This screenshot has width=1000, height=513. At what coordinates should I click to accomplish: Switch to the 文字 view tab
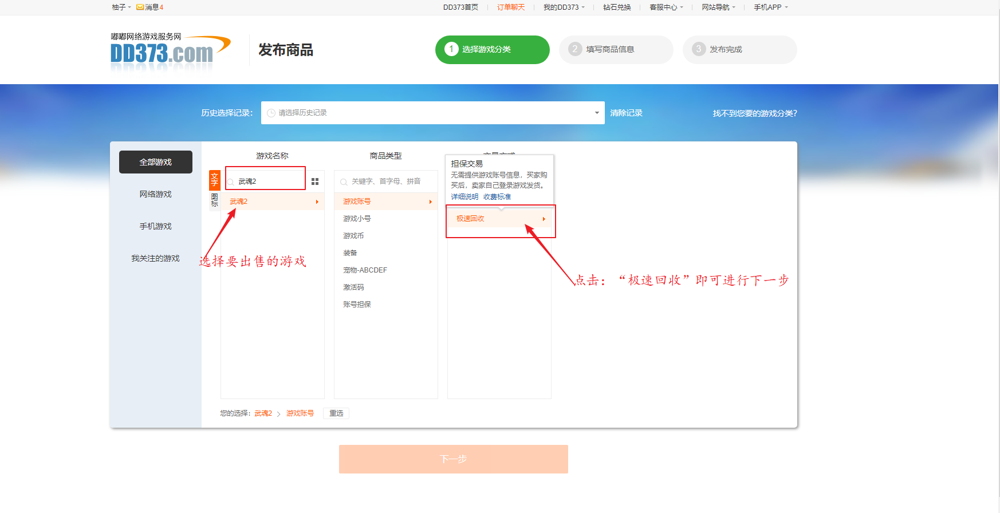(215, 180)
